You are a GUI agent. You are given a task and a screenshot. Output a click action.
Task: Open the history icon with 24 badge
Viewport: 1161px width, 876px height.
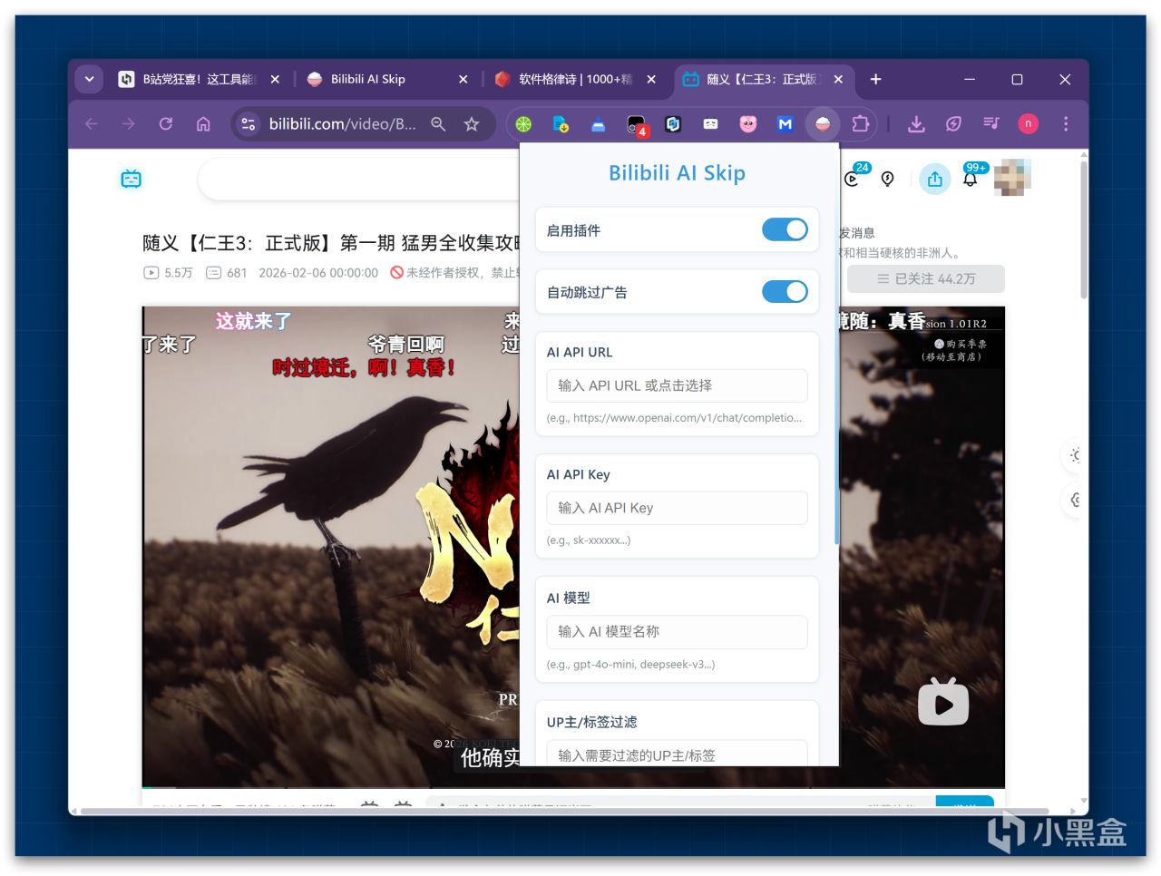(x=853, y=178)
